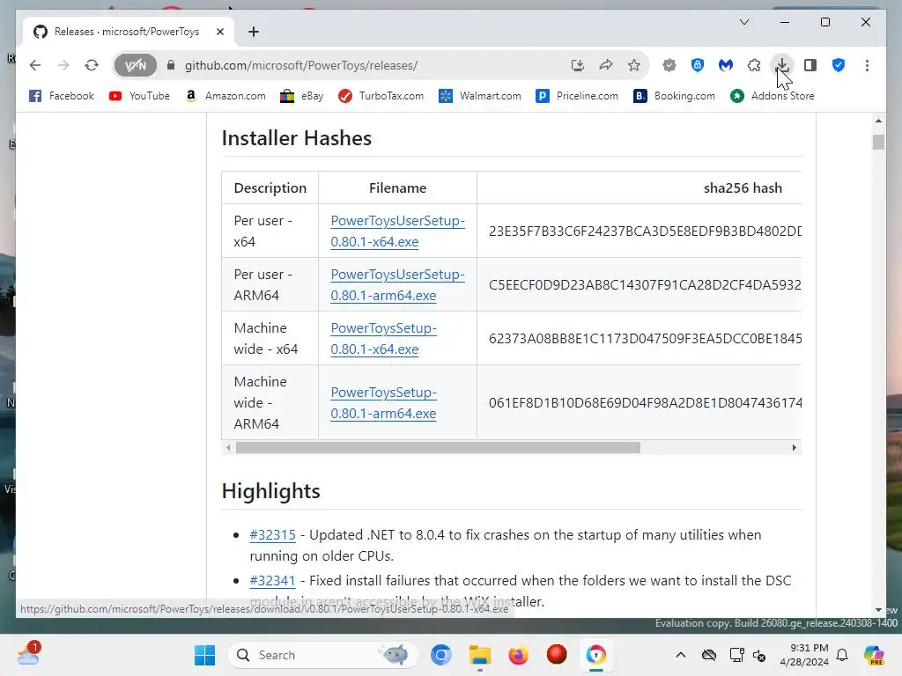
Task: Click the cloud sync tray icon
Action: [709, 655]
